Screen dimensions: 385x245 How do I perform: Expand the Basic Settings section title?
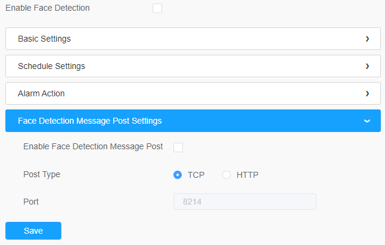click(44, 39)
